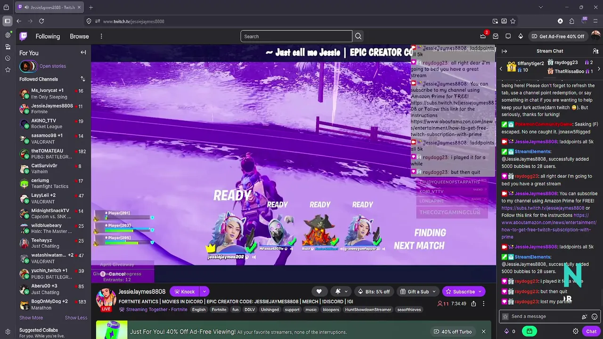Open the Streaming Together link

147,309
